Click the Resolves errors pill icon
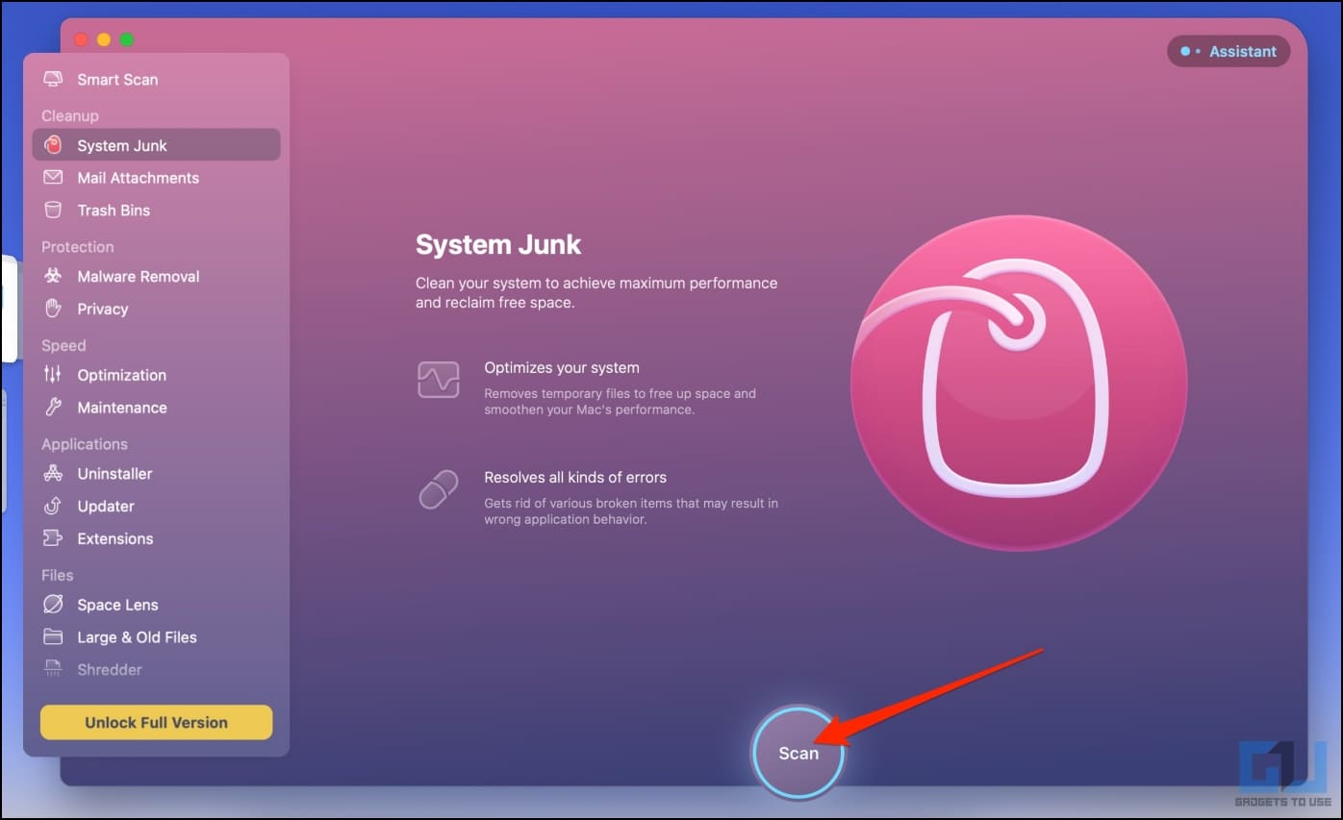The image size is (1343, 820). 439,489
